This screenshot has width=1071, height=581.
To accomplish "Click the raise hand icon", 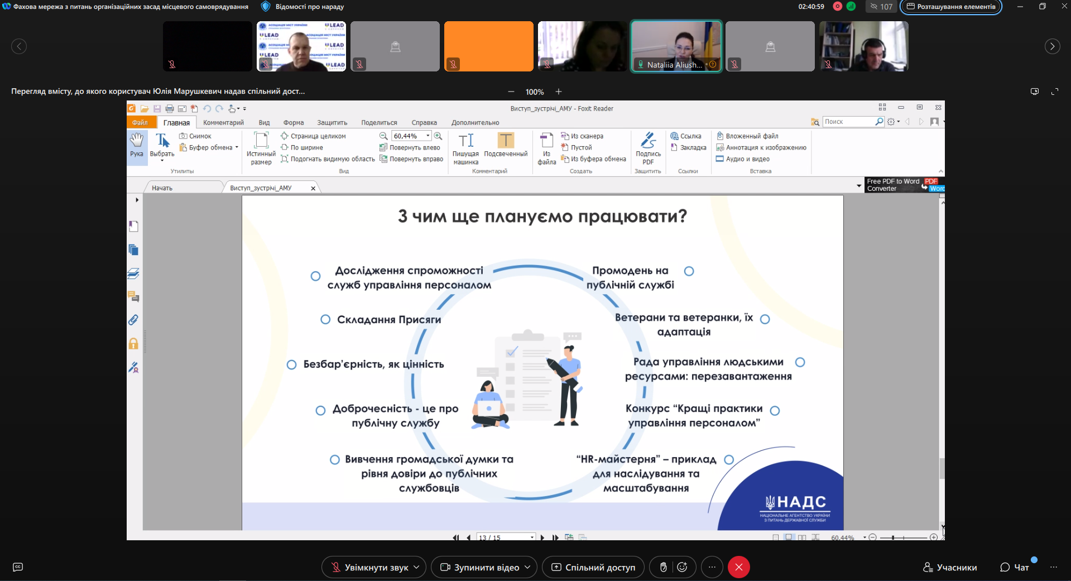I will coord(663,567).
